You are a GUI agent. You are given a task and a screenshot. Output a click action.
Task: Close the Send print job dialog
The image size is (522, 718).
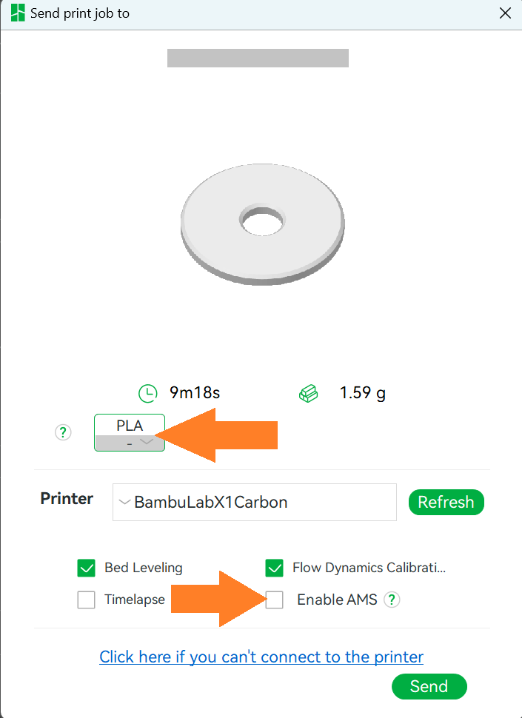click(x=505, y=13)
